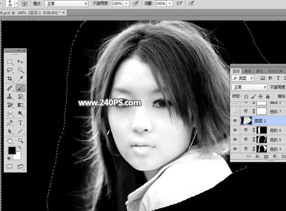Toggle pressure for opacity icon
The width and height of the screenshot is (286, 211).
(135, 4)
